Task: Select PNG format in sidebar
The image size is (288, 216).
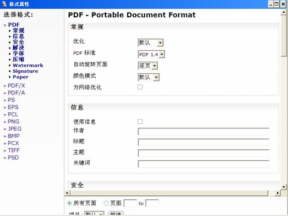Action: pyautogui.click(x=13, y=122)
